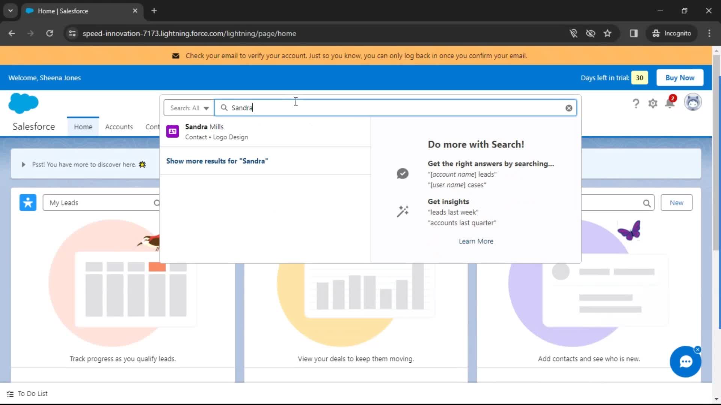The height and width of the screenshot is (405, 721).
Task: Click "View your deals to keep them moving."
Action: pyautogui.click(x=356, y=359)
